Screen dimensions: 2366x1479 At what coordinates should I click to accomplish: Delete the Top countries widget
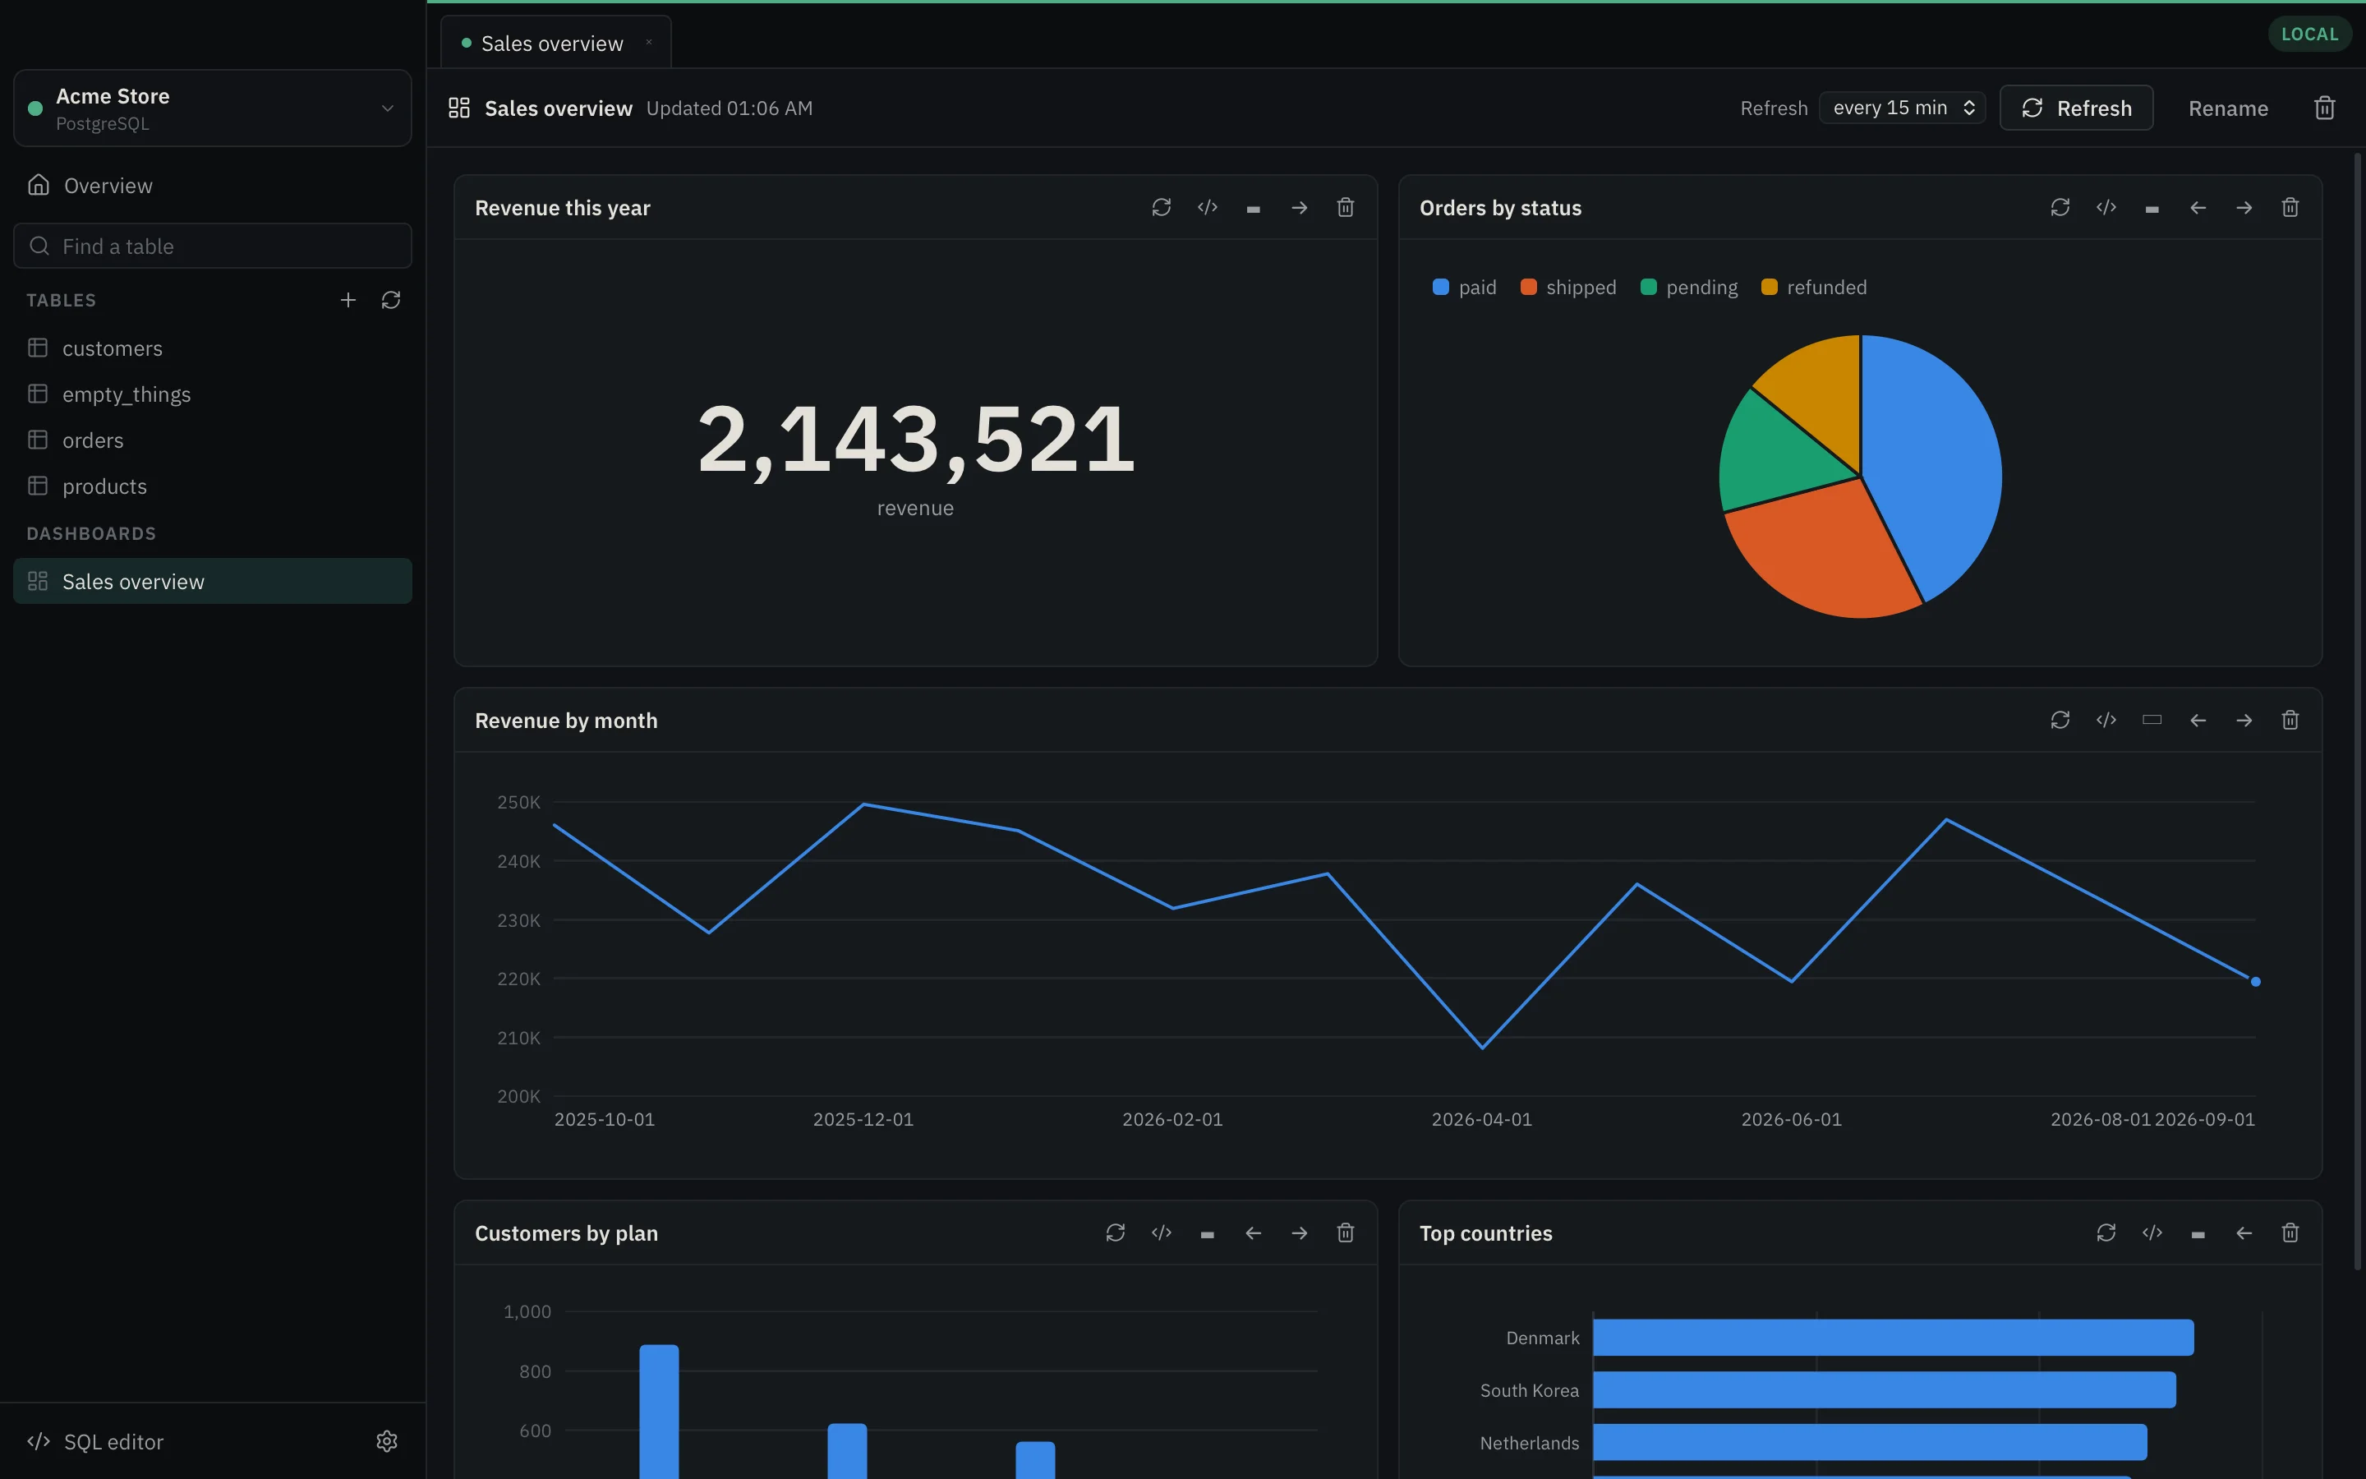2290,1232
